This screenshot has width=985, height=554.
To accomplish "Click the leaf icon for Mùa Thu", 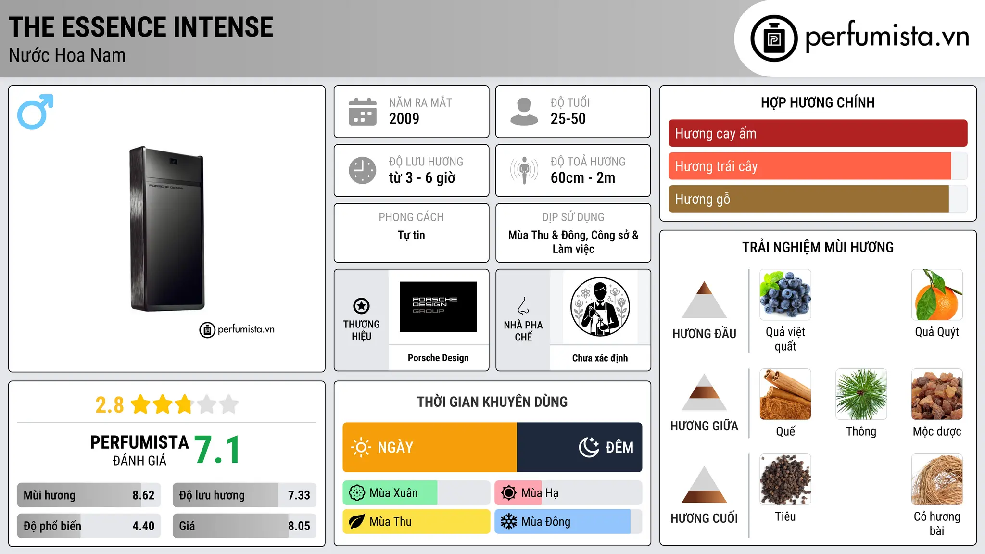I will 357,522.
